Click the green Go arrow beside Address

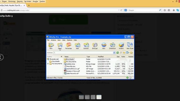point(118,52)
